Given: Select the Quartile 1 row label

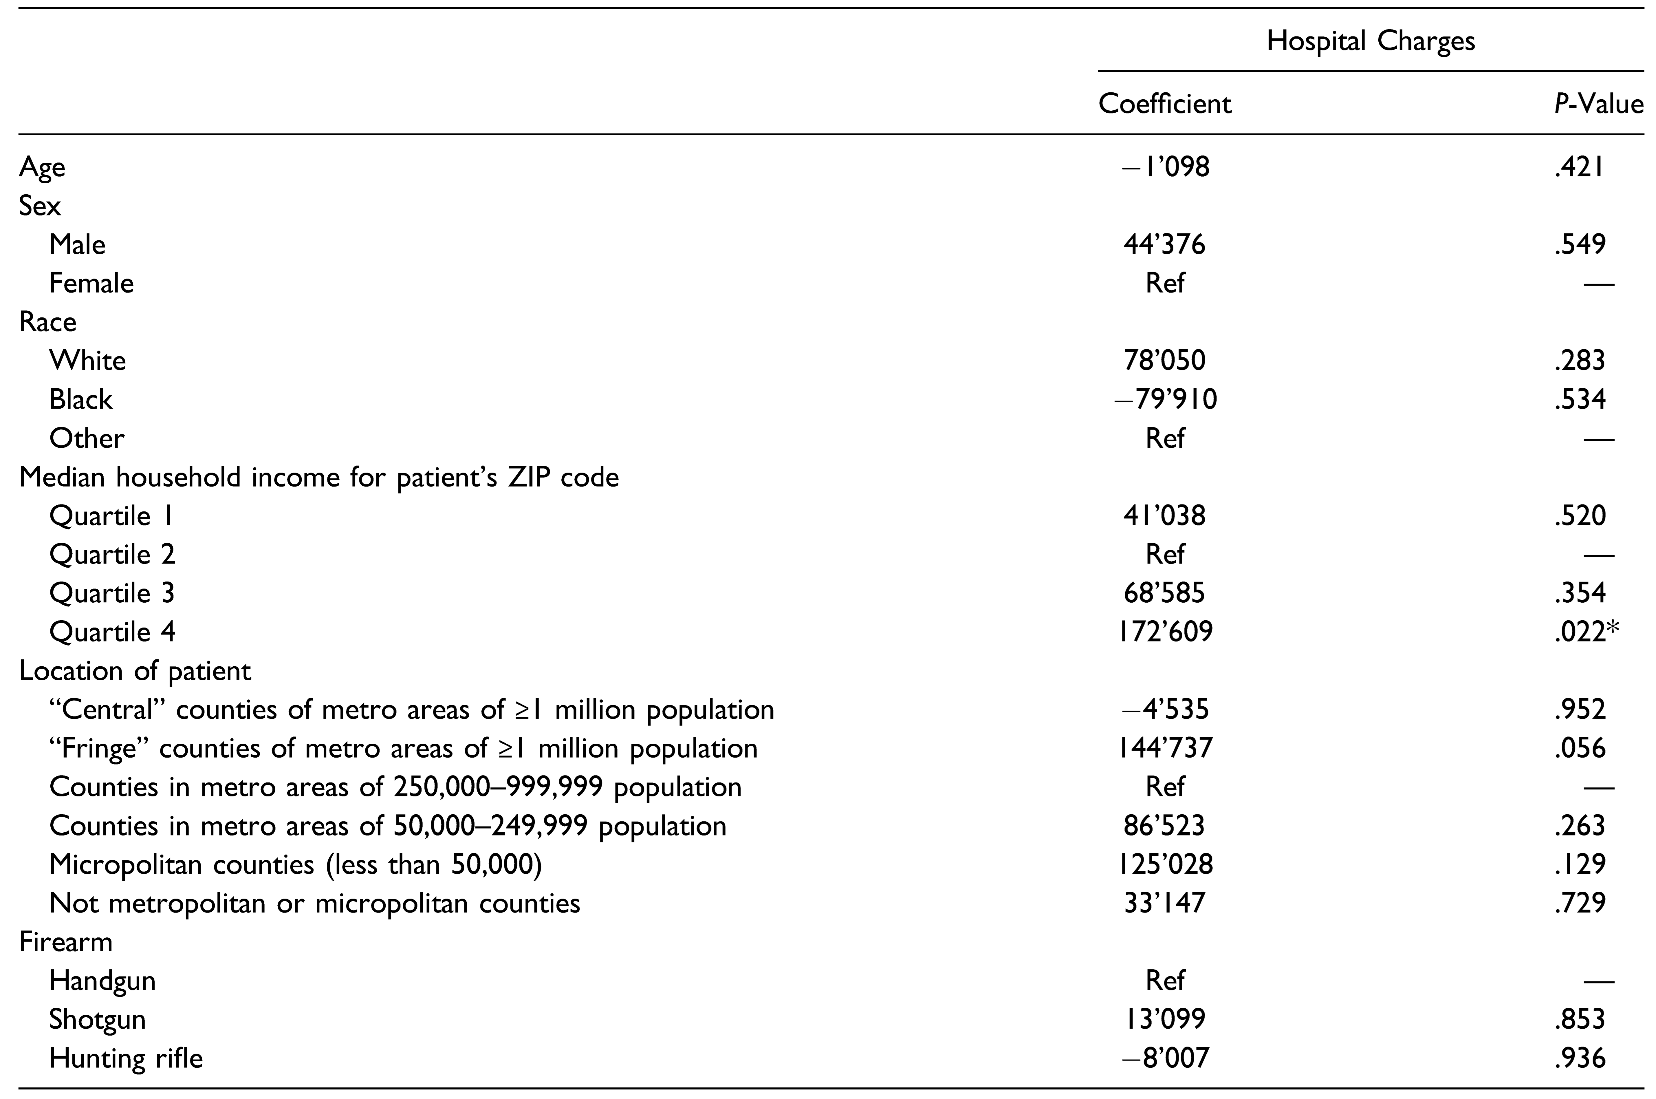Looking at the screenshot, I should click(111, 516).
